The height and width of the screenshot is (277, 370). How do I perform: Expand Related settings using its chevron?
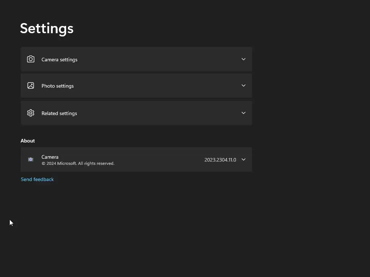243,113
